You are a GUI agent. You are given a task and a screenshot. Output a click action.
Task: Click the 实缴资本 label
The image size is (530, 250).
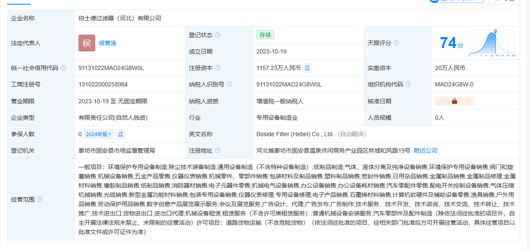[x=379, y=68]
